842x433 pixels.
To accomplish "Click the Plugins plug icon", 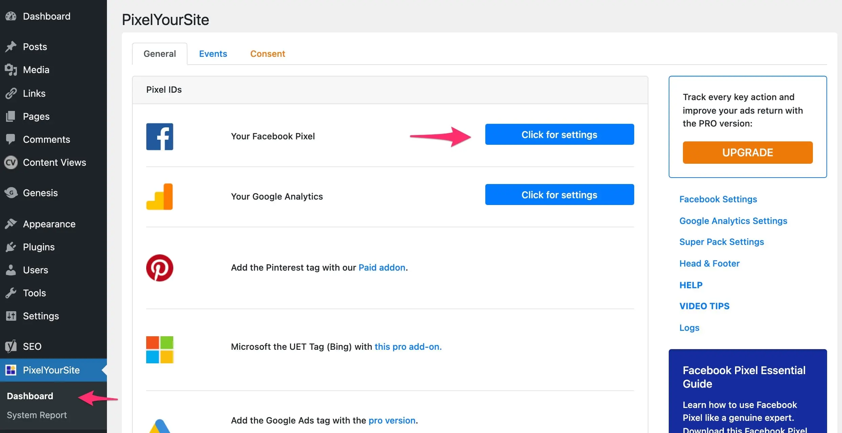I will pyautogui.click(x=11, y=247).
